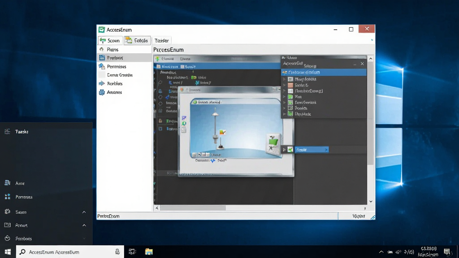Select the Ponbres sidebar entry
The height and width of the screenshot is (258, 459).
[125, 58]
